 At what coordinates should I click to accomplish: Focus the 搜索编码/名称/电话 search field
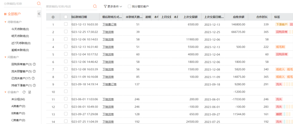pos(69,6)
